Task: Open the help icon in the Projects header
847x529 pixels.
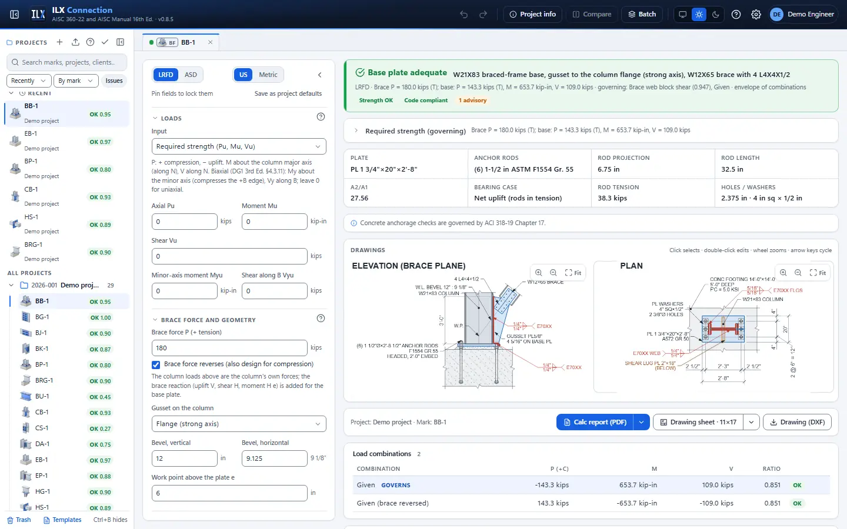Action: (90, 42)
